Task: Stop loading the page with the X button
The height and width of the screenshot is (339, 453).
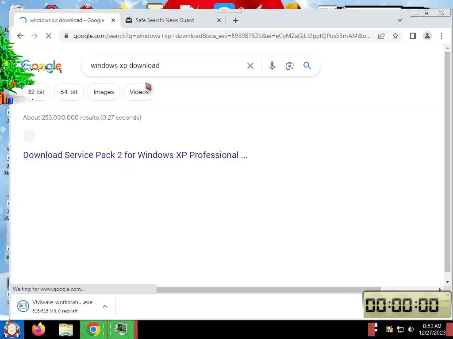Action: (49, 36)
